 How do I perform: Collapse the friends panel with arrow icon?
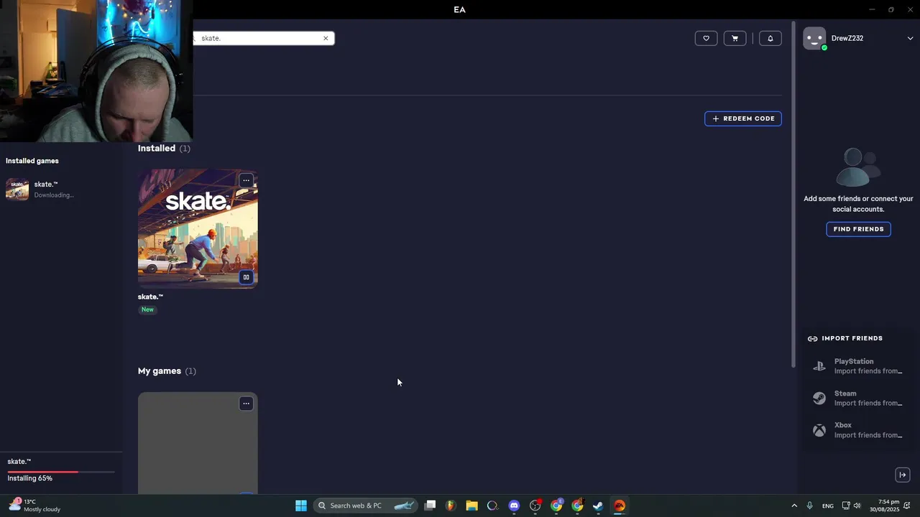[903, 475]
